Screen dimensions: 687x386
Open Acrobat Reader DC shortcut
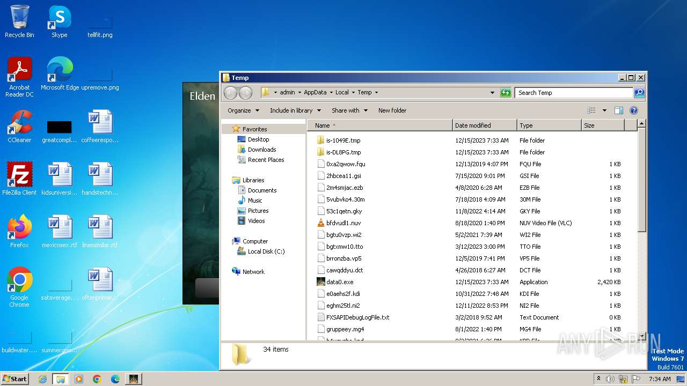[19, 77]
